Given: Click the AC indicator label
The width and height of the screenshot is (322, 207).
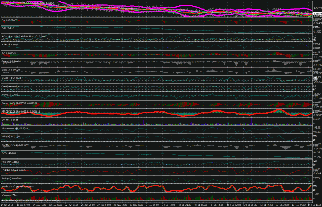Looking at the screenshot, I should (x=9, y=20).
